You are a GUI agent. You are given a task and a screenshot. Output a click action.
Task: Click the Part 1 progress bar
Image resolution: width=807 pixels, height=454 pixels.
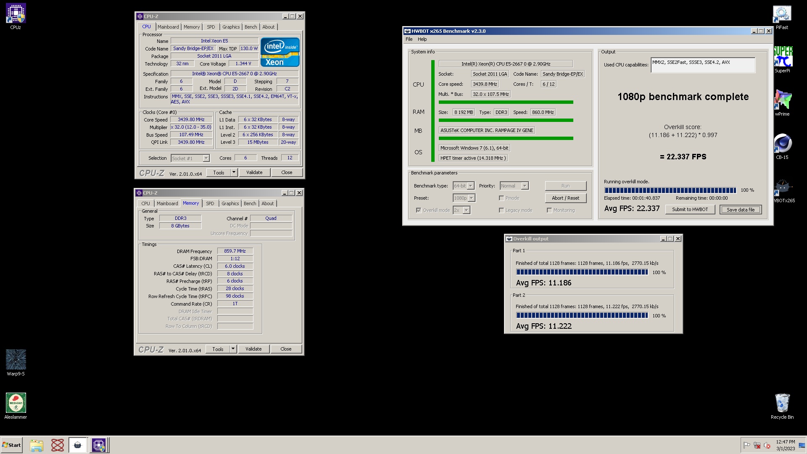[x=582, y=272]
